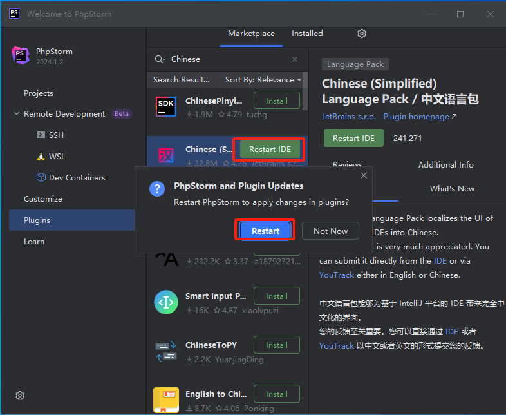The image size is (506, 415).
Task: Open the What's New tab
Action: click(452, 189)
